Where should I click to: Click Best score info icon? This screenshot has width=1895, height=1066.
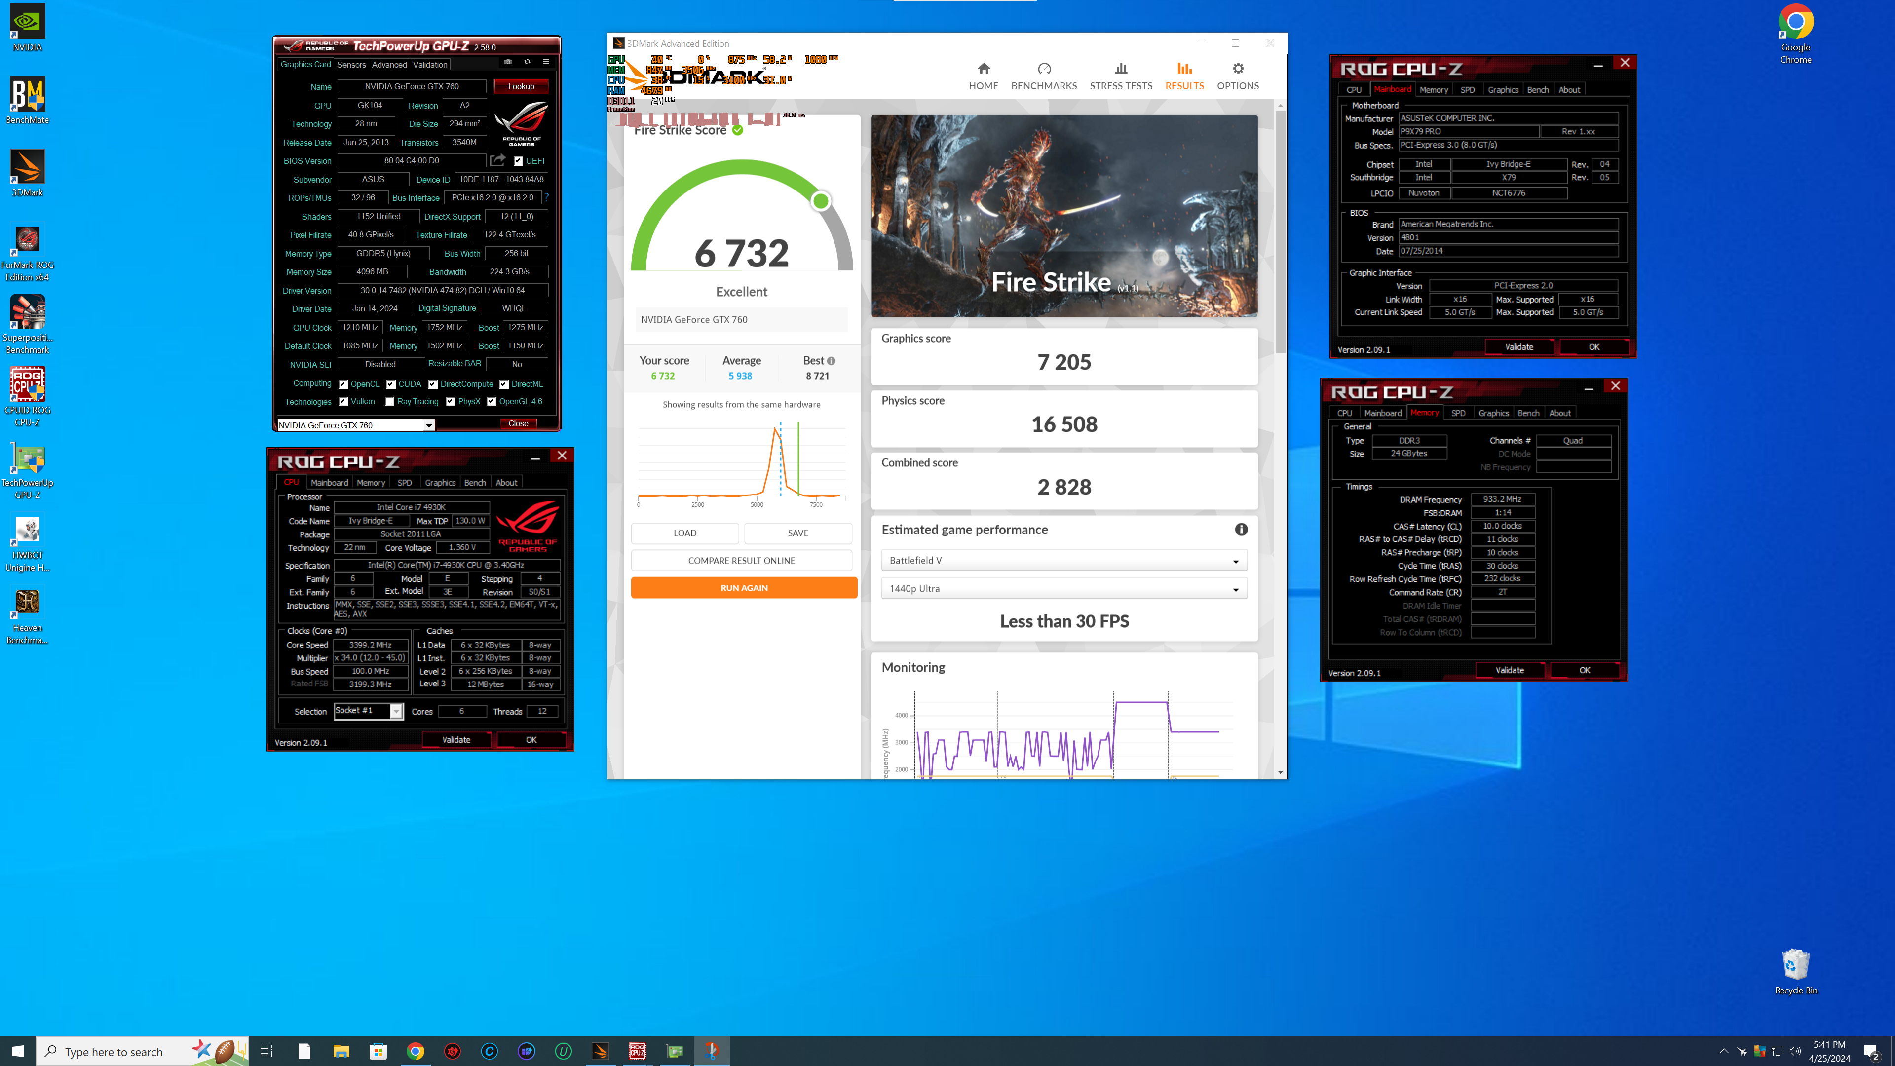pyautogui.click(x=831, y=361)
